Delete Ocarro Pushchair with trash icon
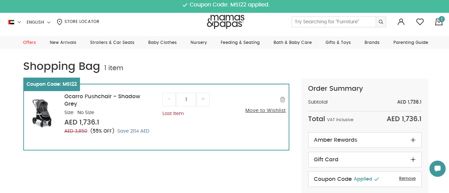The height and width of the screenshot is (193, 449). [283, 100]
